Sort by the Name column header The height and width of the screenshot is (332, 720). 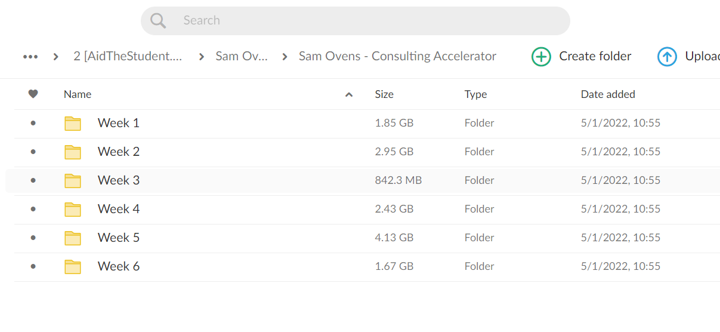click(x=78, y=94)
